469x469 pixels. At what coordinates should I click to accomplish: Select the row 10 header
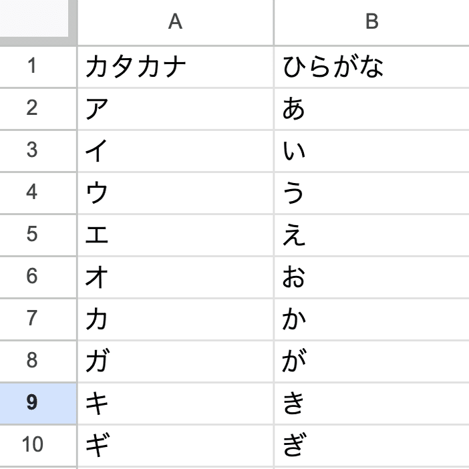tap(32, 444)
